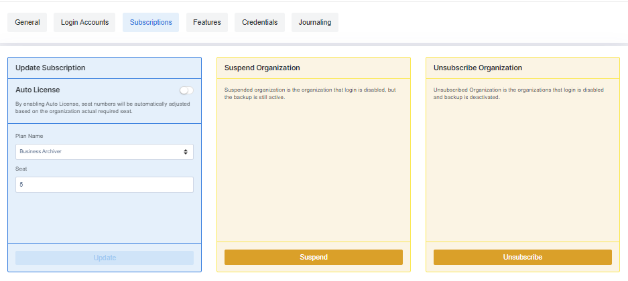The width and height of the screenshot is (628, 281).
Task: Open the General tab
Action: 27,22
